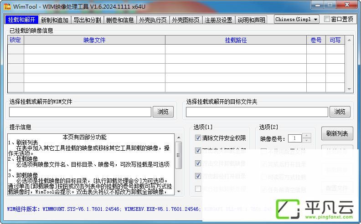The height and width of the screenshot is (224, 361).
Task: Click the 可写 column header
Action: click(x=335, y=40)
